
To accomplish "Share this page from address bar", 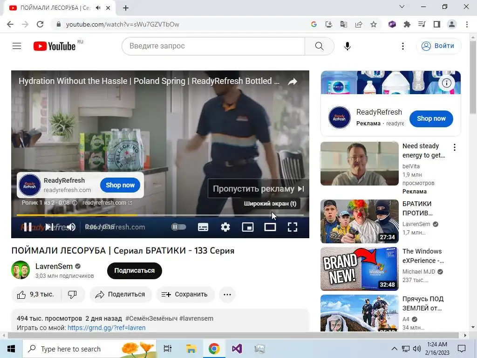I will (359, 24).
